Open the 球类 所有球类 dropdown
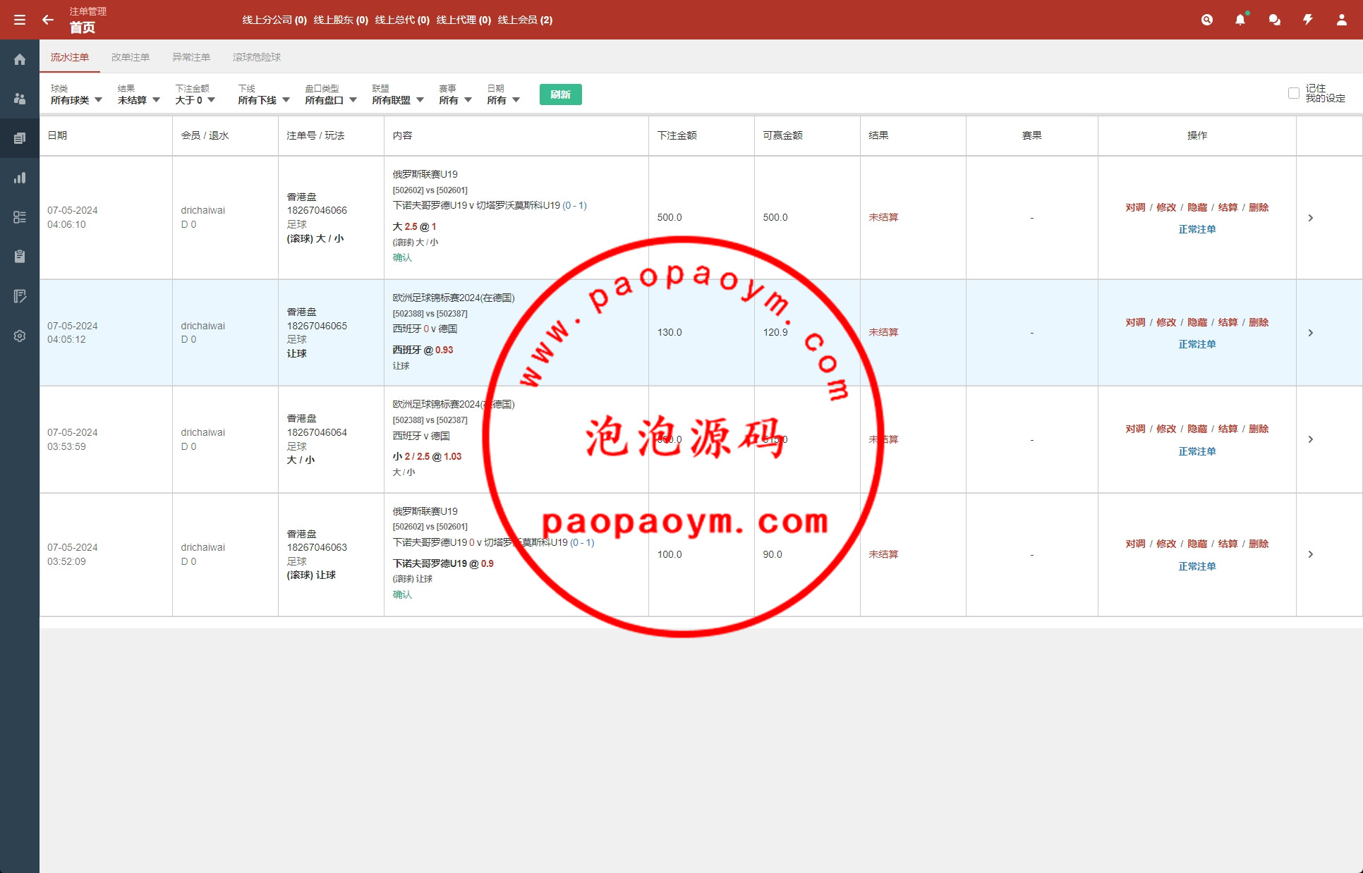This screenshot has height=873, width=1363. pos(76,94)
